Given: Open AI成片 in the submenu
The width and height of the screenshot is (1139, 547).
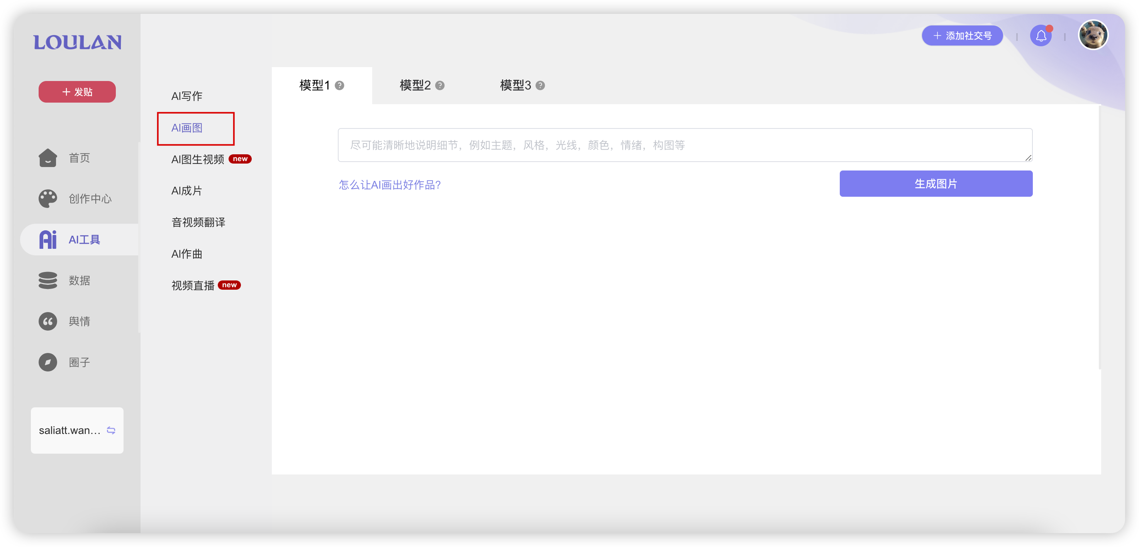Looking at the screenshot, I should 186,191.
